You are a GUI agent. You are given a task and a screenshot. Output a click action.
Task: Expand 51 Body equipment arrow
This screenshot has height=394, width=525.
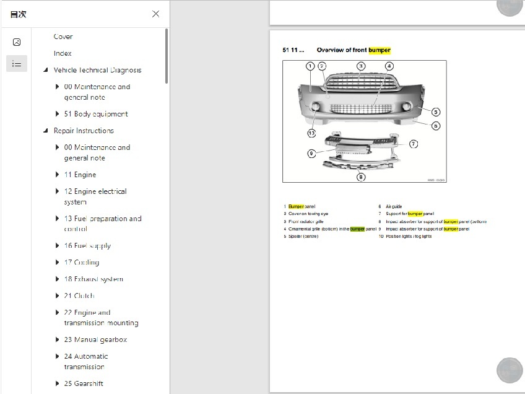pos(57,114)
